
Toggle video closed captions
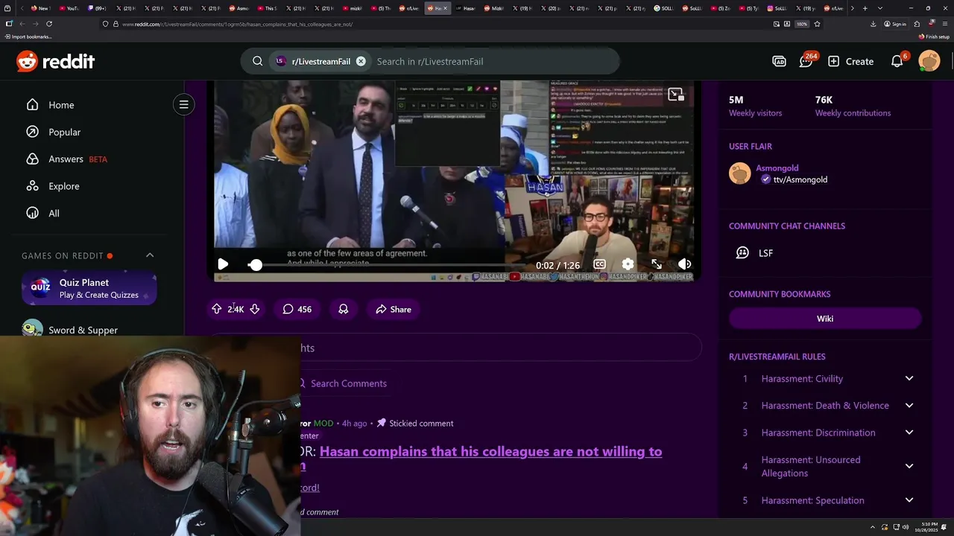[x=599, y=264]
